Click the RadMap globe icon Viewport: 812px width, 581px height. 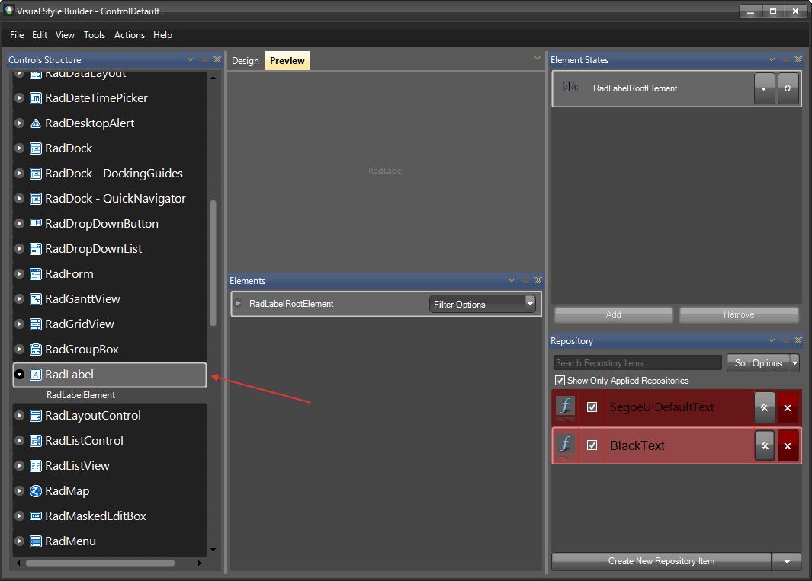(35, 490)
